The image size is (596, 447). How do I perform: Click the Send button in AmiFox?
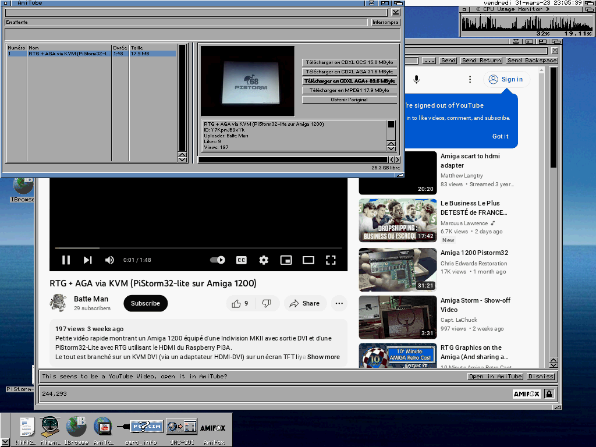[449, 61]
